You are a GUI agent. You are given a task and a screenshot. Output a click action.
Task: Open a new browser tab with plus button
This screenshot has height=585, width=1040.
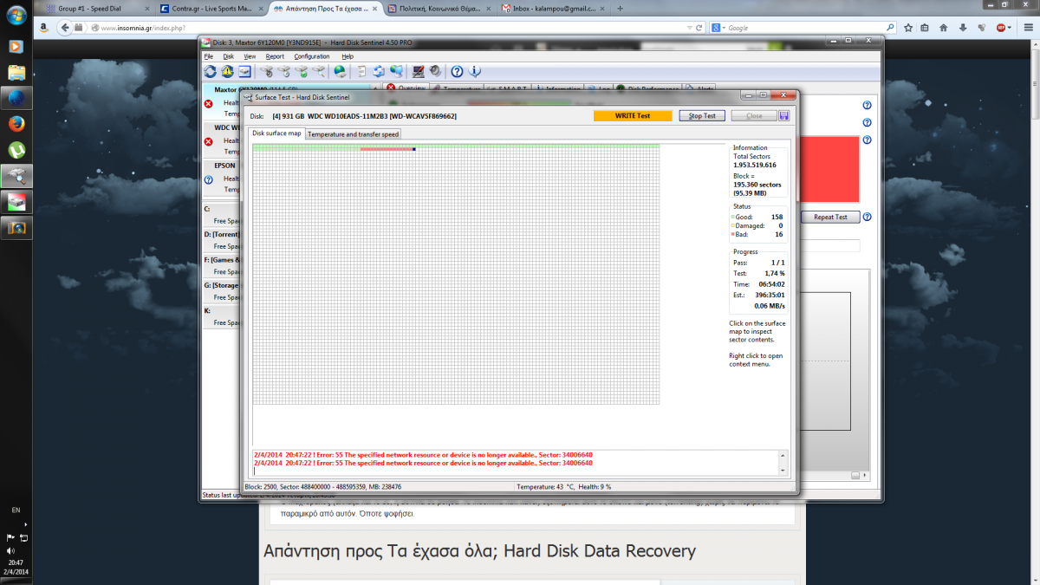click(619, 8)
